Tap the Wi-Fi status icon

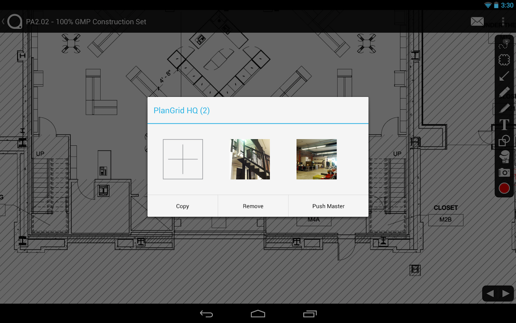488,5
